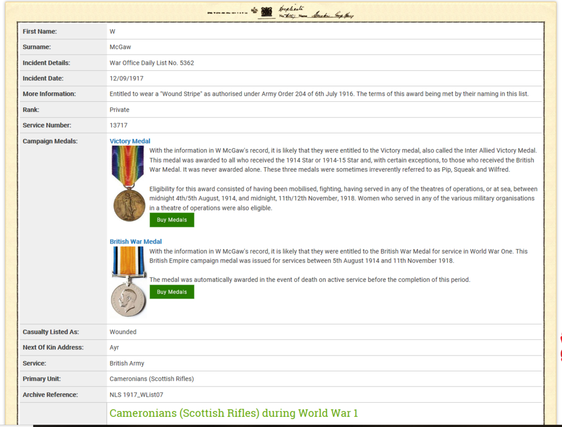Open the Victory Medal link
The width and height of the screenshot is (562, 427).
point(130,141)
